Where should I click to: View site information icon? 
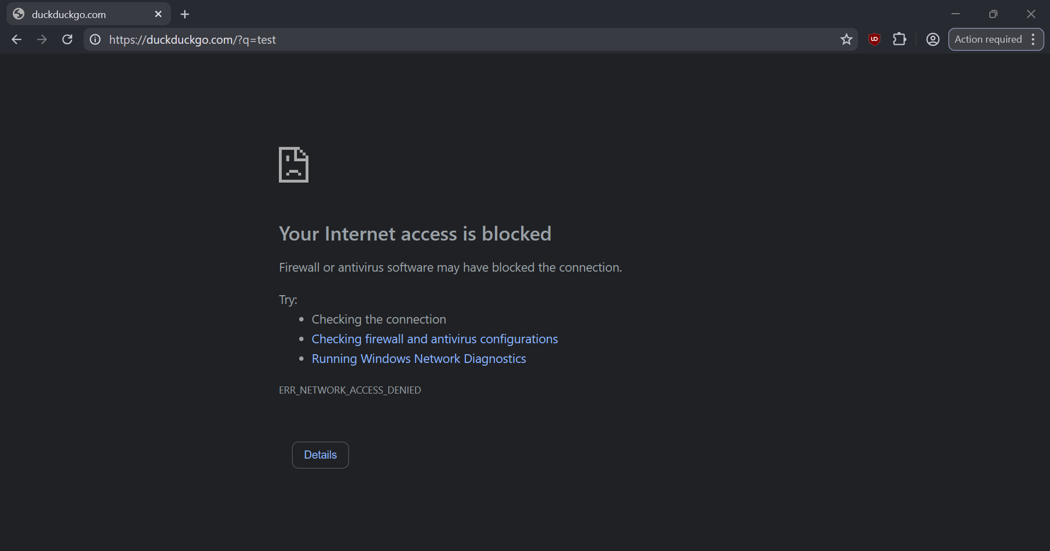(x=95, y=39)
